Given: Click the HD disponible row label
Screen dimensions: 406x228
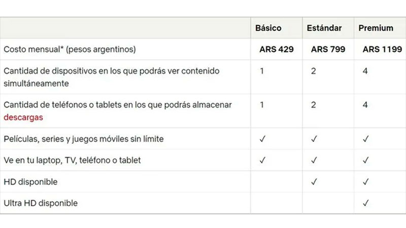Looking at the screenshot, I should 30,181.
